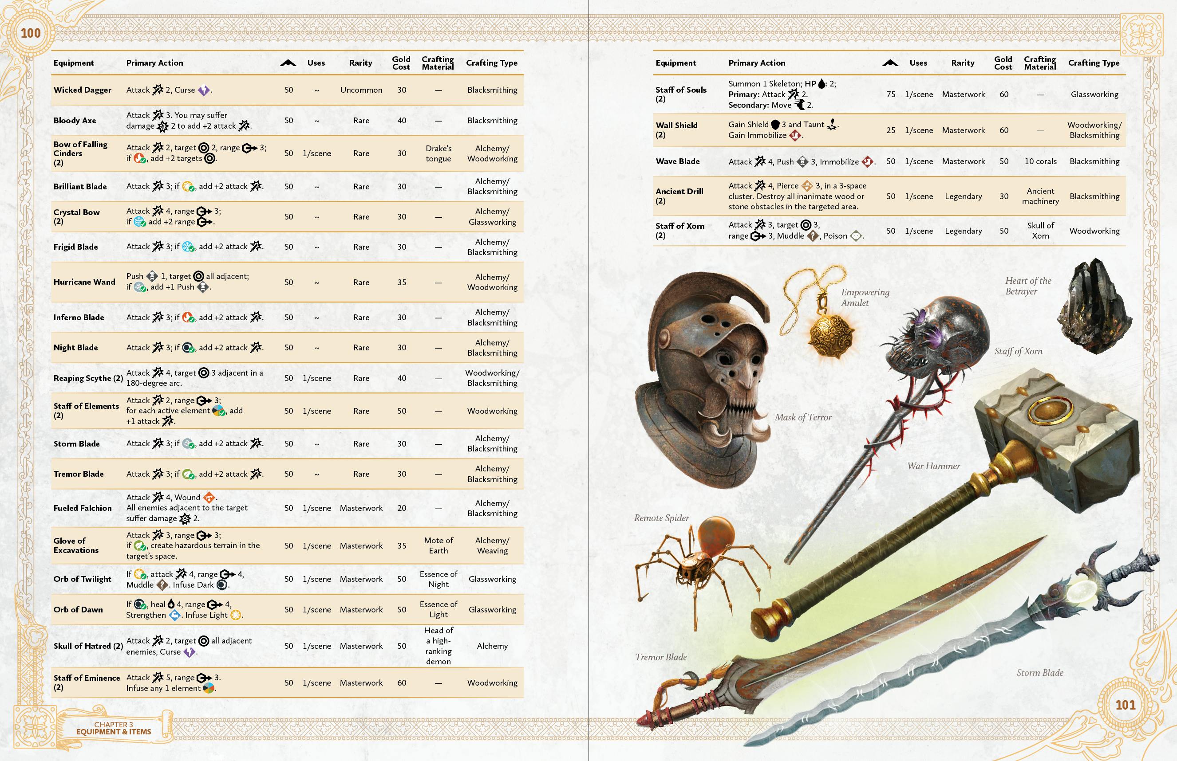The width and height of the screenshot is (1177, 761).
Task: Click the page number 100 badge
Action: pyautogui.click(x=30, y=33)
